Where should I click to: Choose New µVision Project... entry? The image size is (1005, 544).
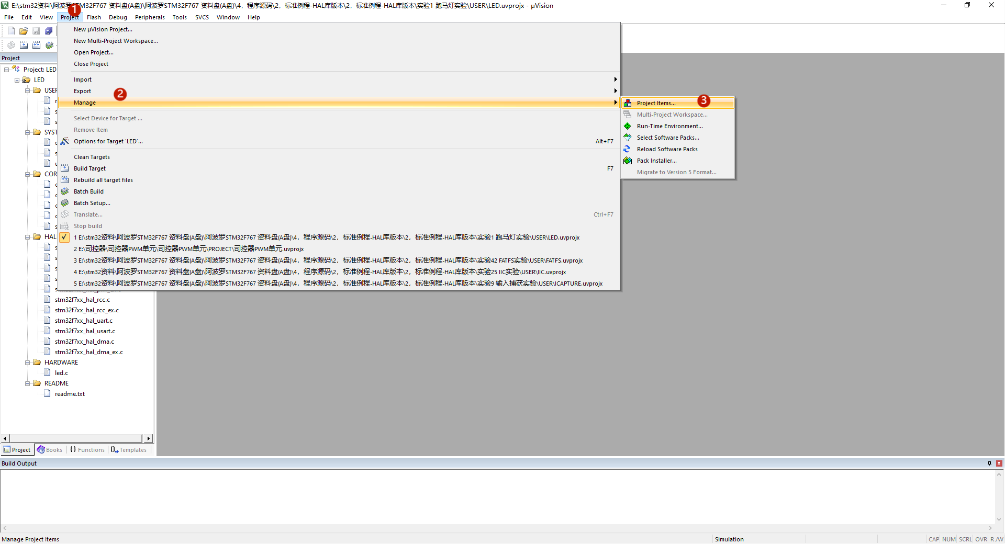click(339, 29)
